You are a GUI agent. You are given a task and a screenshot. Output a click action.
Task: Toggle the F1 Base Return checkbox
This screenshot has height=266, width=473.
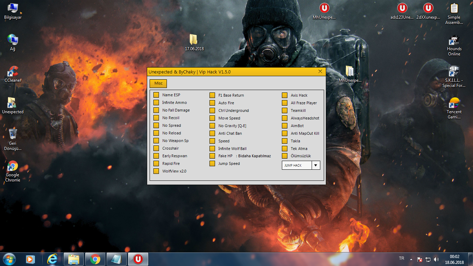point(212,95)
